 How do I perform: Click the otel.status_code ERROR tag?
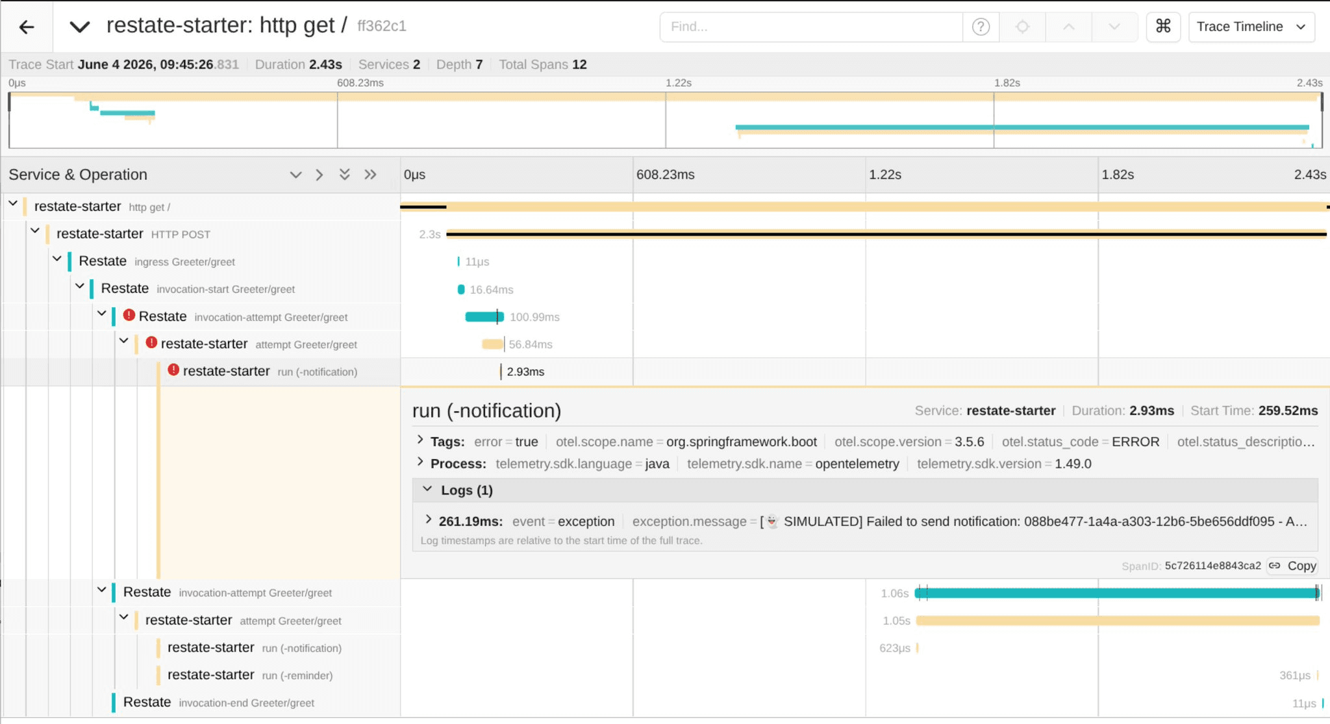(1080, 442)
